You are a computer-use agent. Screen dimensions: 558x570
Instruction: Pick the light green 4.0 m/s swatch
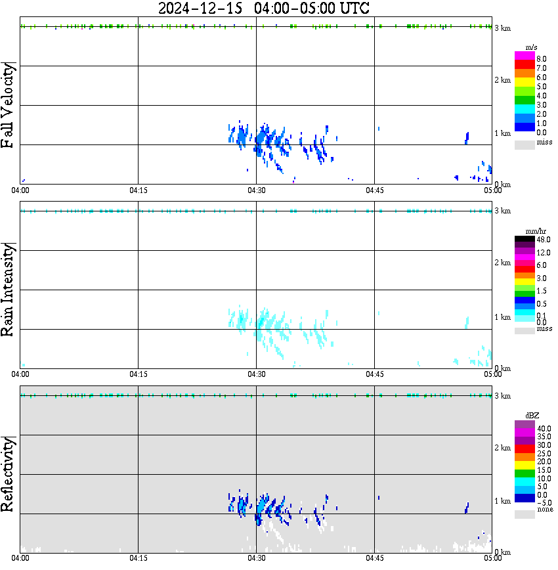click(525, 92)
